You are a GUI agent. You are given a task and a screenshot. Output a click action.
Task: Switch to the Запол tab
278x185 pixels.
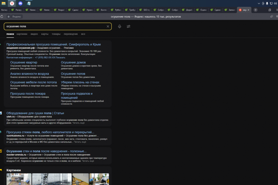point(230,10)
